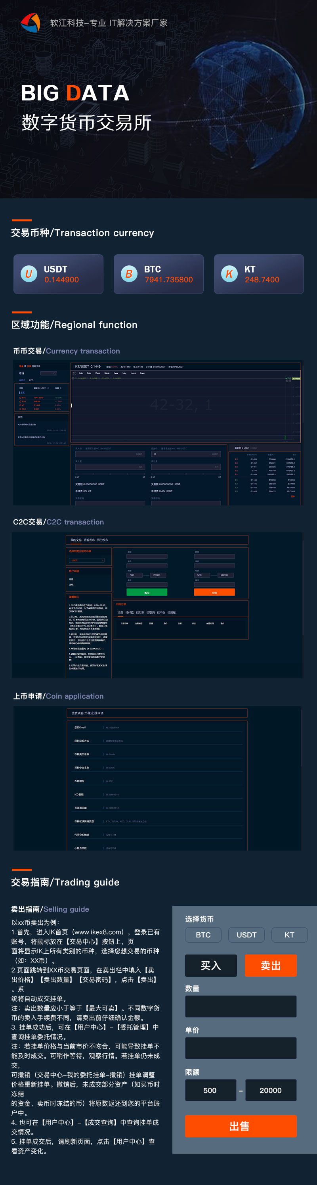Screen dimensions: 317x1185
Task: Click the 软江科技 company logo icon
Action: (x=31, y=23)
